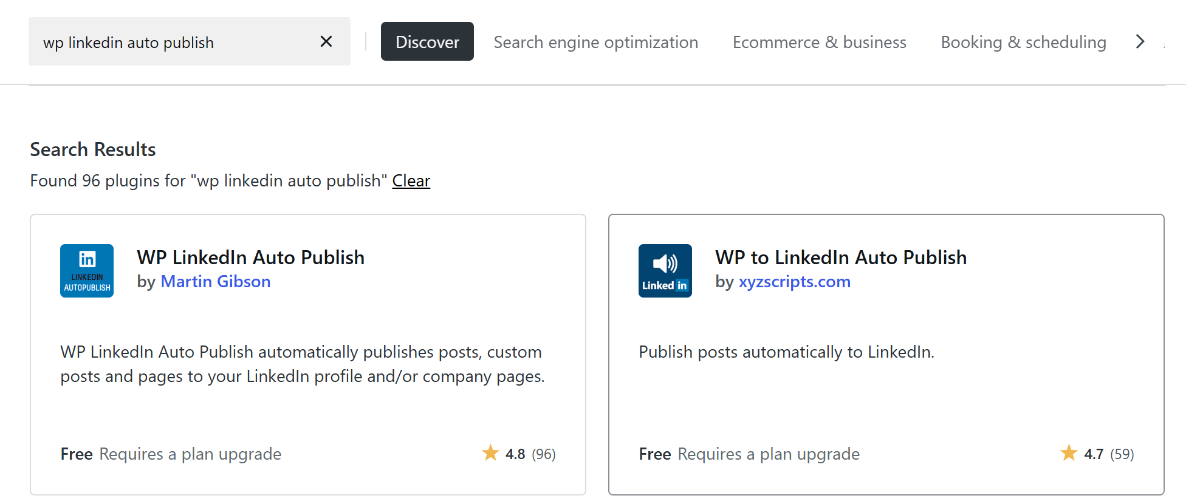Click the WP to LinkedIn megaphone logo
Viewport: 1186px width, 504px height.
665,271
